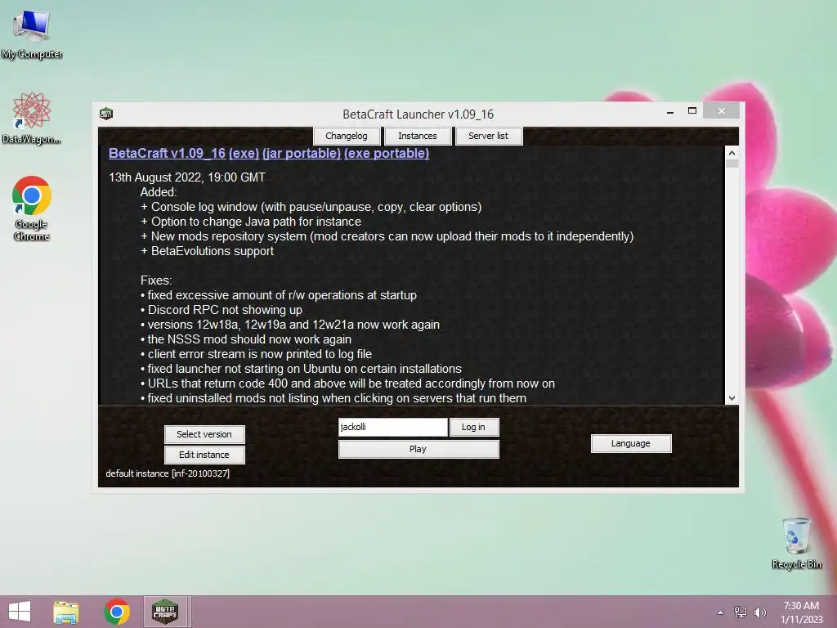The height and width of the screenshot is (628, 837).
Task: Select the Recycle Bin desktop icon
Action: click(796, 543)
